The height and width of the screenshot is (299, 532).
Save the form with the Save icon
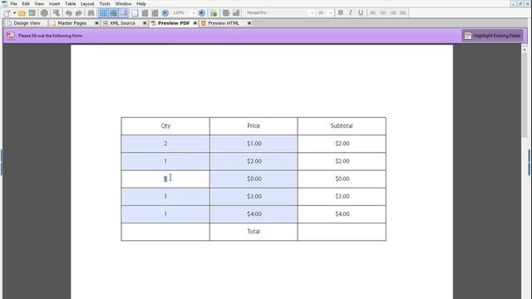[32, 13]
